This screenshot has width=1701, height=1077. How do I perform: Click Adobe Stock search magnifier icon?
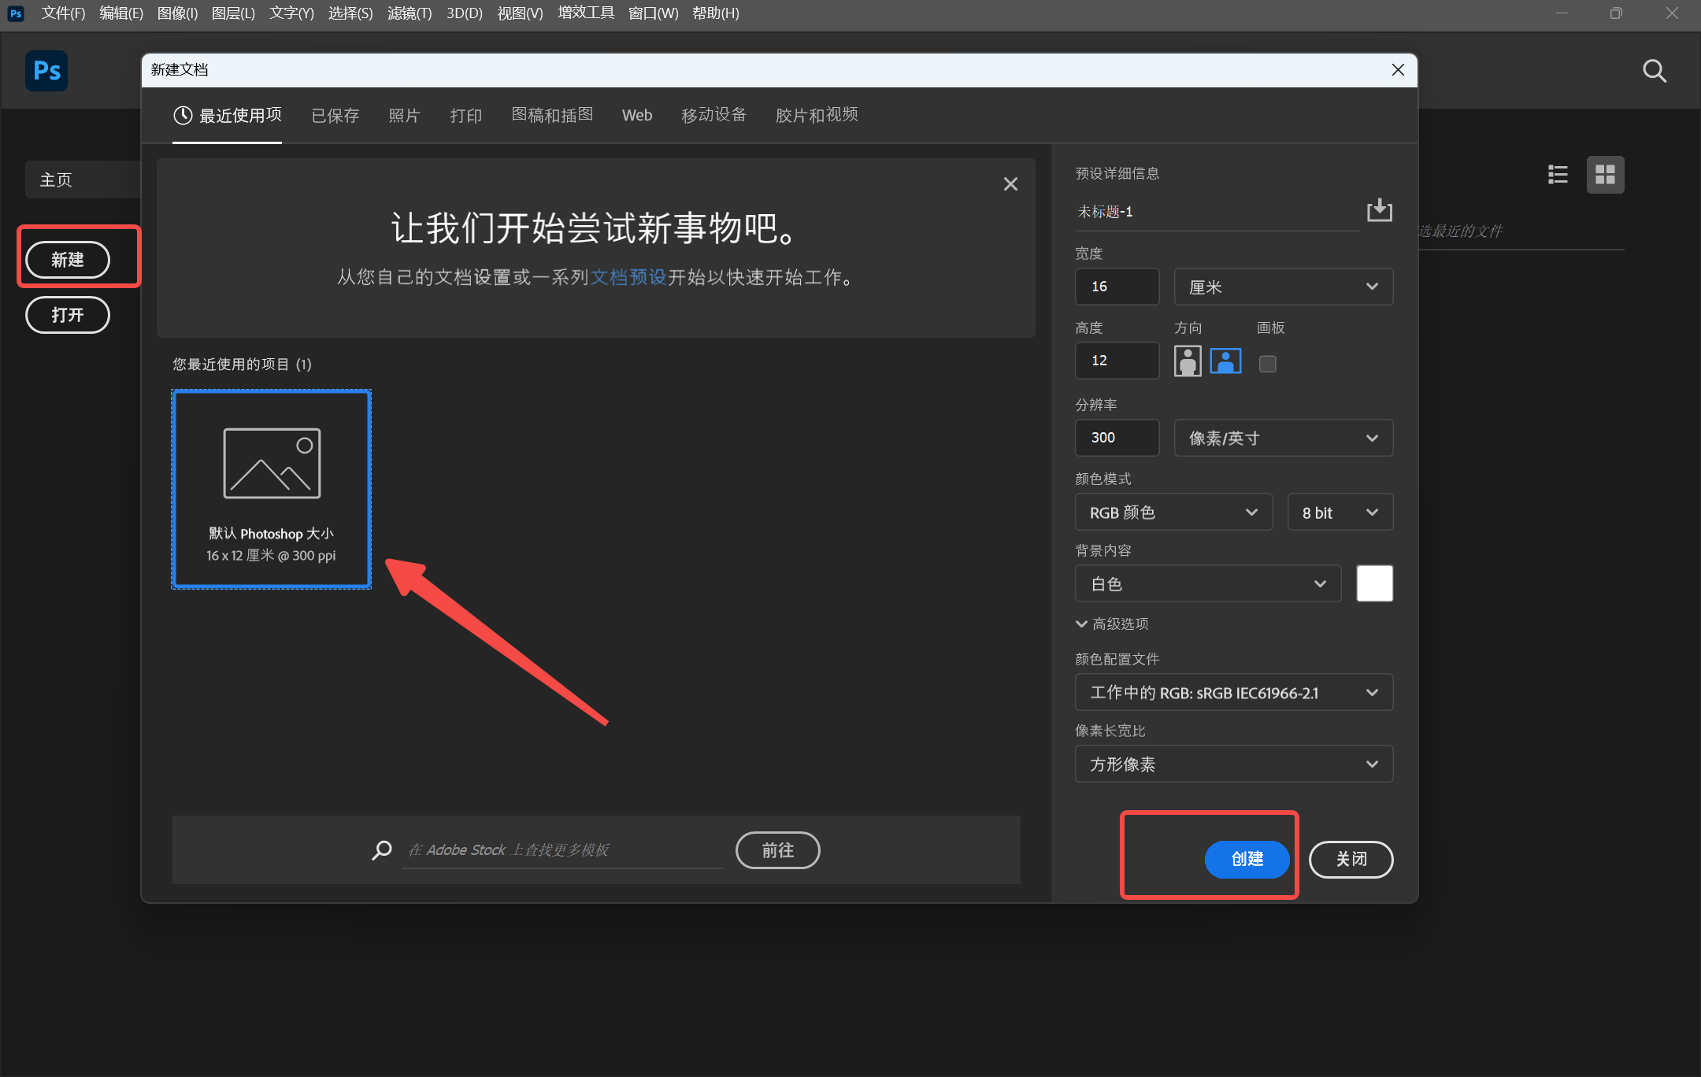382,850
